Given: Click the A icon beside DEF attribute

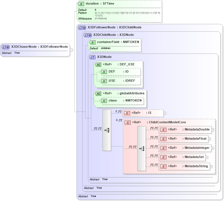Looking at the screenshot, I should click(104, 72).
